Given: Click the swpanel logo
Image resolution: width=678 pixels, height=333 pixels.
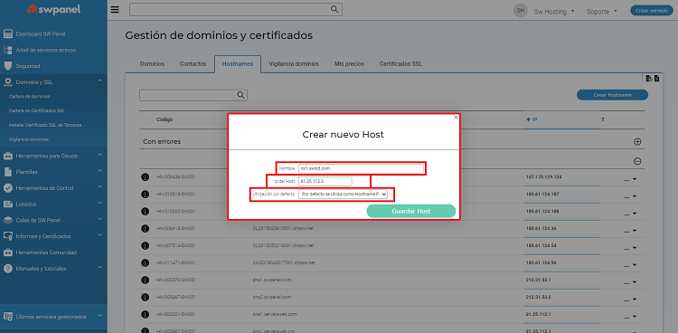Looking at the screenshot, I should point(53,9).
